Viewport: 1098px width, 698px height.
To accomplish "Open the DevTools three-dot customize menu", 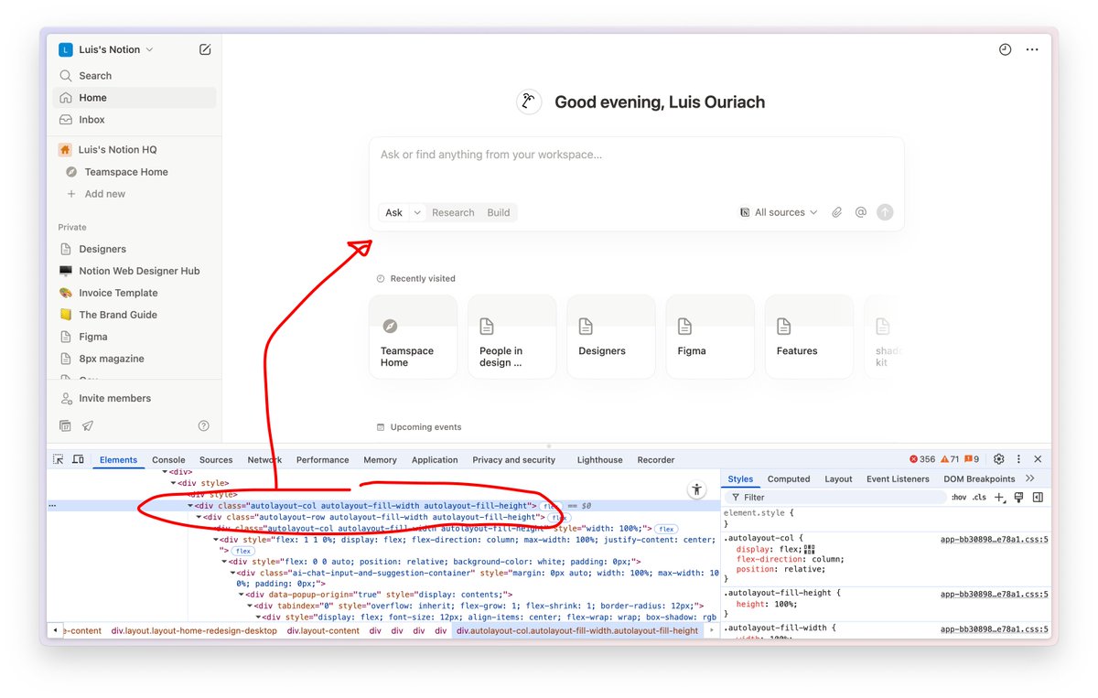I will (1018, 459).
